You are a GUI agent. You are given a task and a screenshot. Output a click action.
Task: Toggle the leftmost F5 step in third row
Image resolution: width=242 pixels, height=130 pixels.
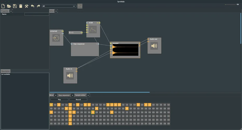[x=51, y=112]
